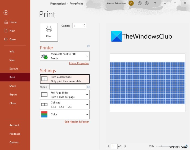
Task: Select New in the sidebar
Action: click(x=15, y=31)
